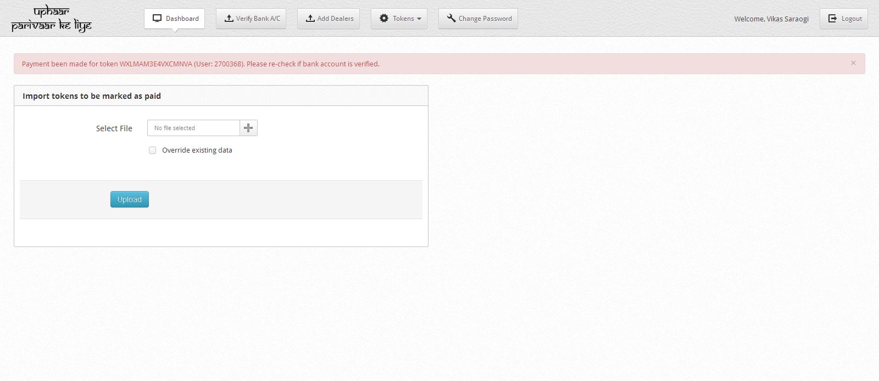879x381 pixels.
Task: Click the Override existing data label
Action: tap(197, 150)
